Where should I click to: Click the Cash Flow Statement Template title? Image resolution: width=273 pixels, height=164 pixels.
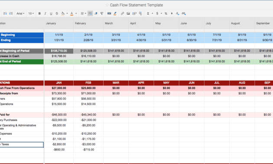tap(136, 5)
